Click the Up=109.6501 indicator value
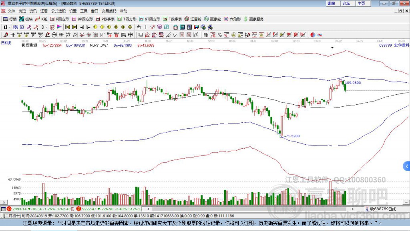 click(x=76, y=46)
